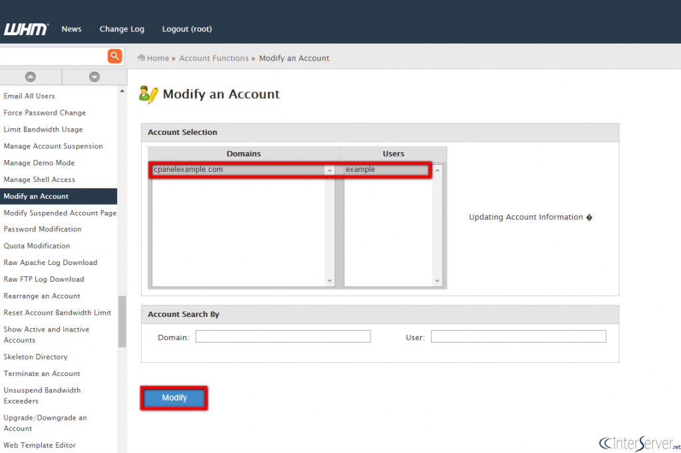
Task: Click the Home icon in breadcrumb
Action: pyautogui.click(x=141, y=58)
